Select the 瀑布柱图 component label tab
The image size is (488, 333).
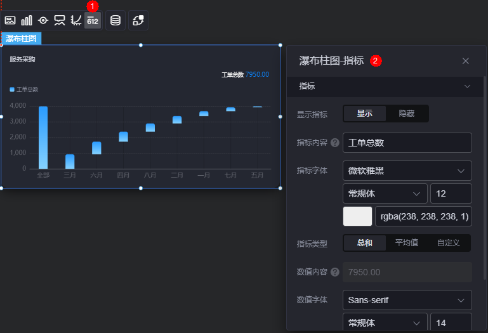21,38
